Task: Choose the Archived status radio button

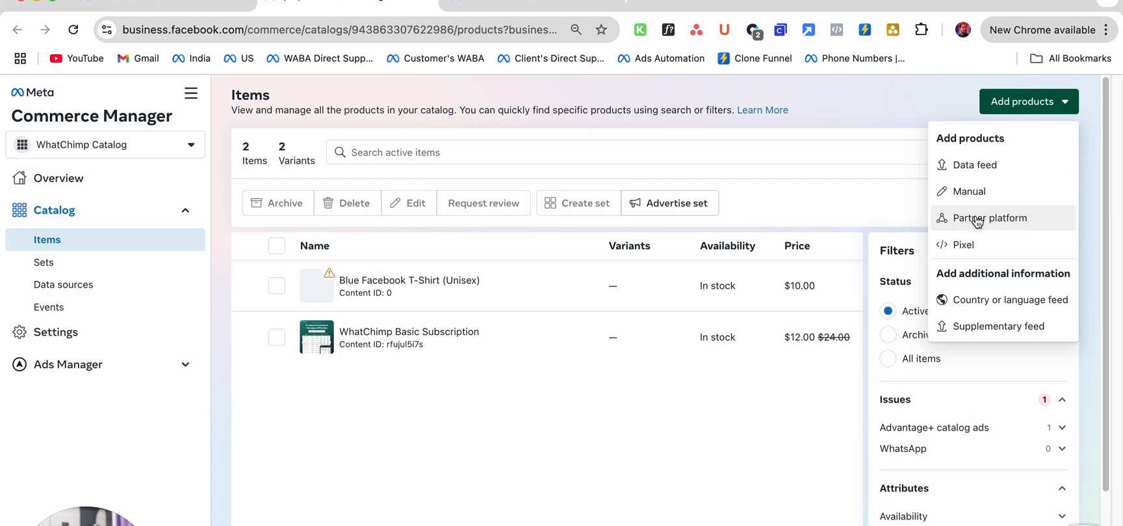Action: [x=888, y=335]
